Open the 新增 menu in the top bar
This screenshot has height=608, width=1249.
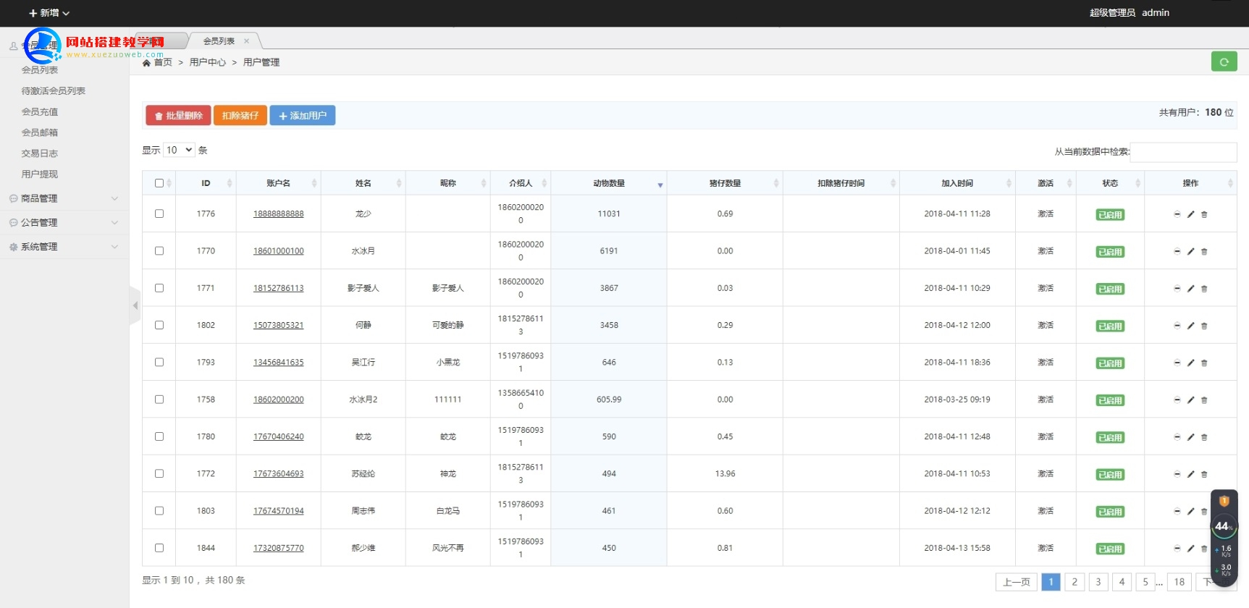[x=49, y=13]
